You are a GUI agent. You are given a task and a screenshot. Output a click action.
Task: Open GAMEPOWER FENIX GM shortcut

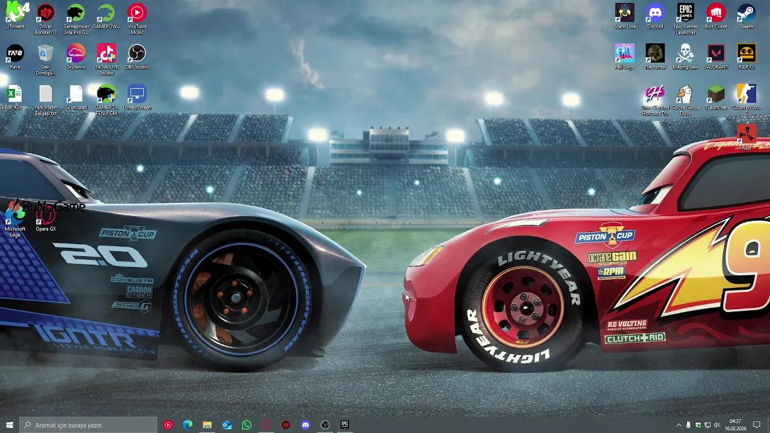point(106,100)
